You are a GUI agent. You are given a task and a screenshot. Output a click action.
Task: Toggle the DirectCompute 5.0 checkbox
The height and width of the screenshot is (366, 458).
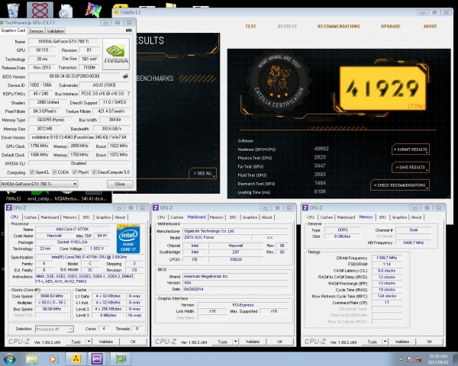[95, 172]
